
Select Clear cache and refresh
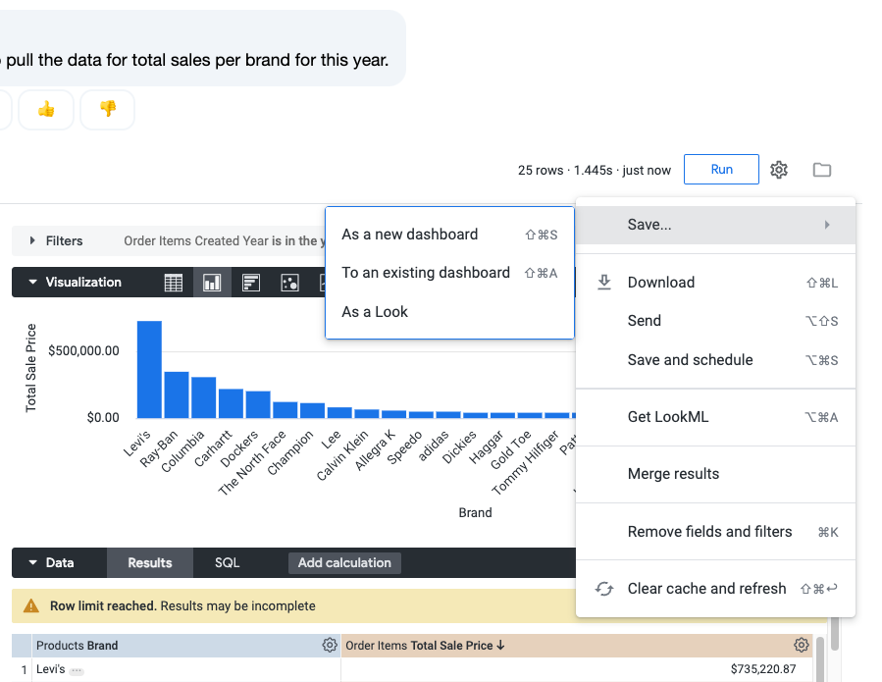click(715, 589)
